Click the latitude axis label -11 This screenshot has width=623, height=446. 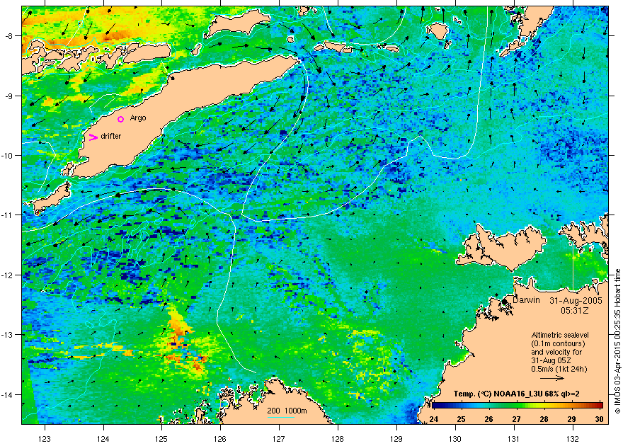click(x=7, y=215)
